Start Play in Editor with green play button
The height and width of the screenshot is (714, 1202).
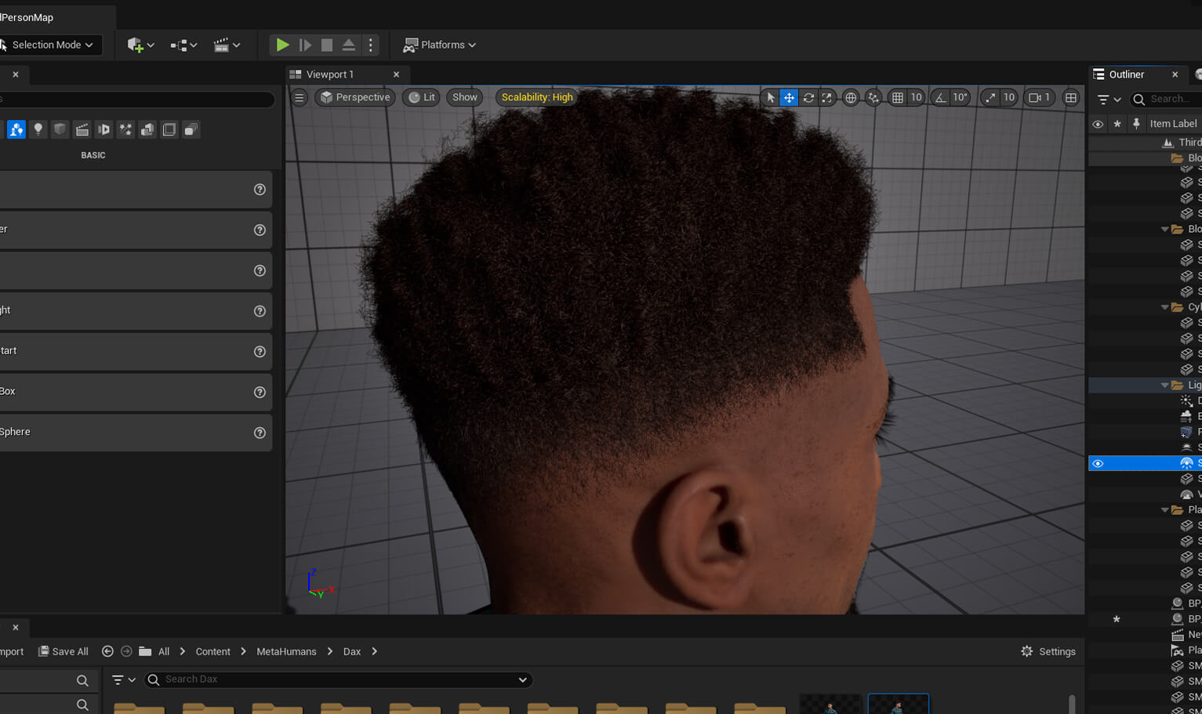[x=282, y=45]
